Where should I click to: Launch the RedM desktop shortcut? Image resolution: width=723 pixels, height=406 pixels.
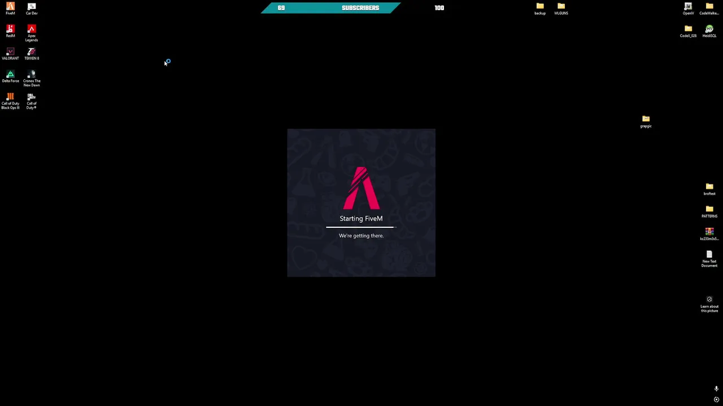(x=10, y=31)
